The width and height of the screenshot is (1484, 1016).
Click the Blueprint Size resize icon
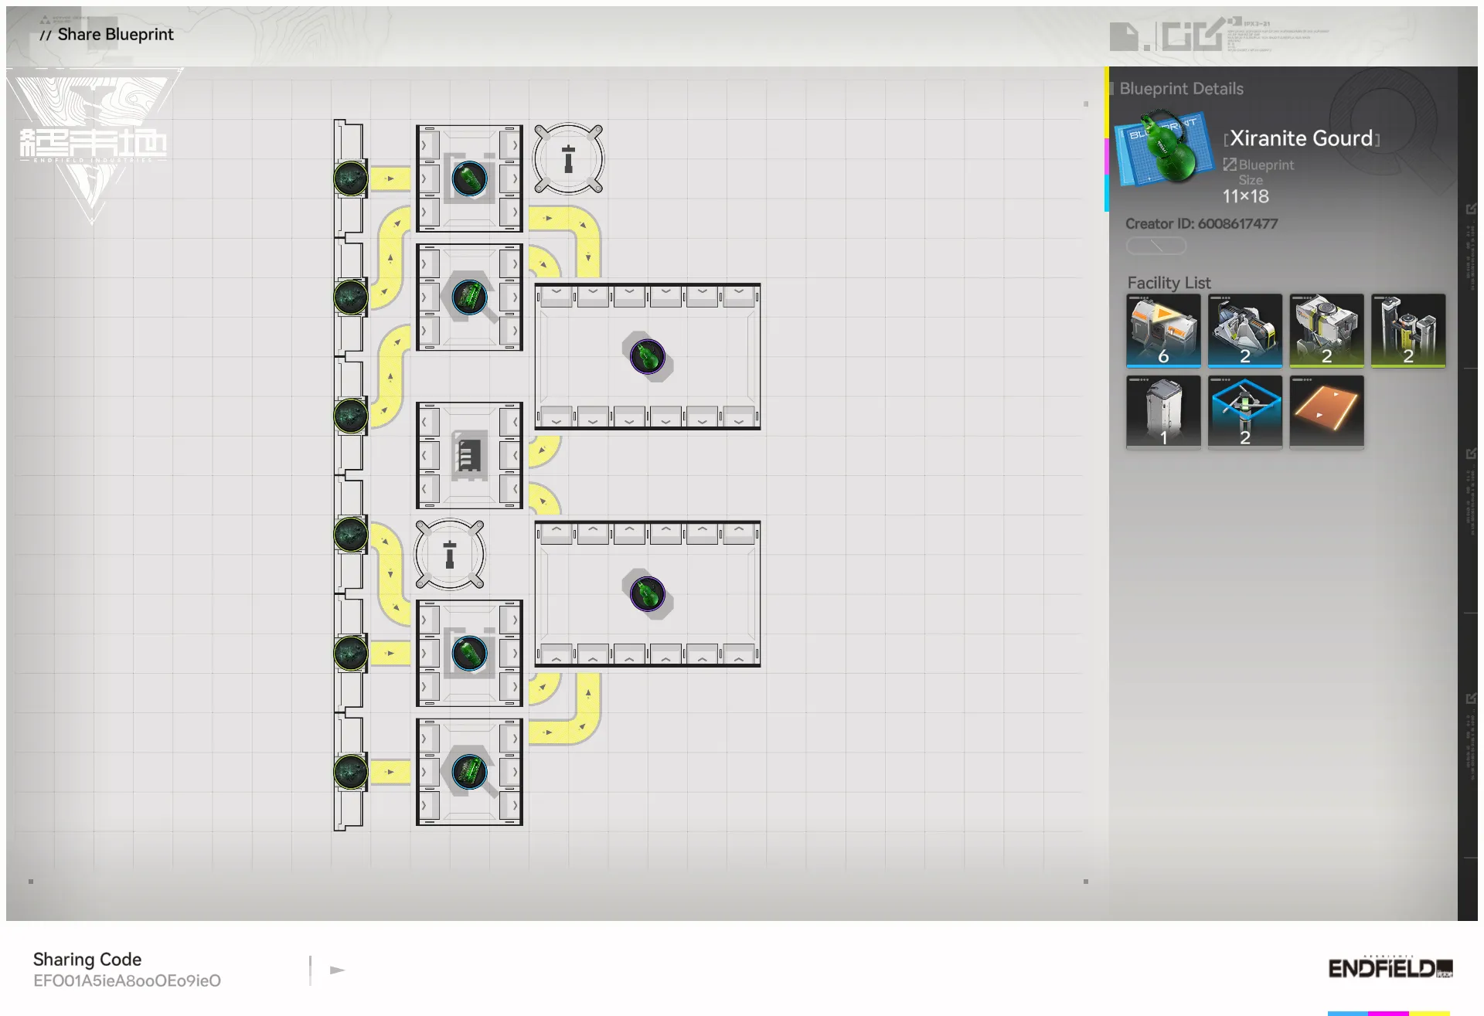(1229, 165)
